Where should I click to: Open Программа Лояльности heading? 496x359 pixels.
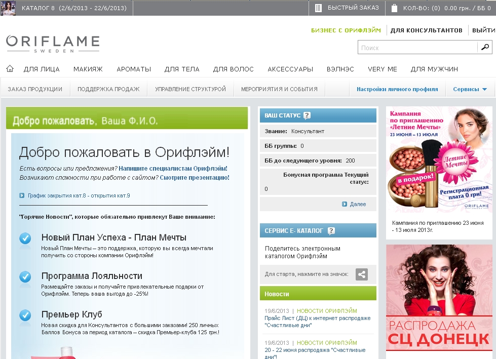(x=92, y=276)
